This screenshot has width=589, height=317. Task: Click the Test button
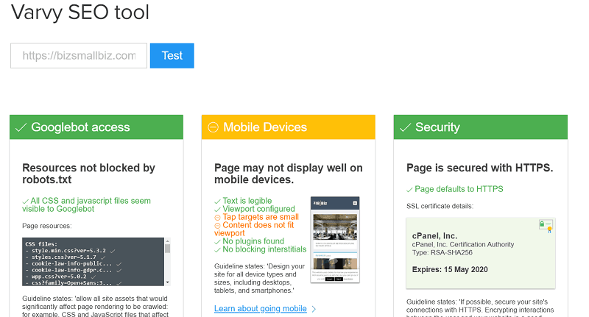(x=172, y=56)
